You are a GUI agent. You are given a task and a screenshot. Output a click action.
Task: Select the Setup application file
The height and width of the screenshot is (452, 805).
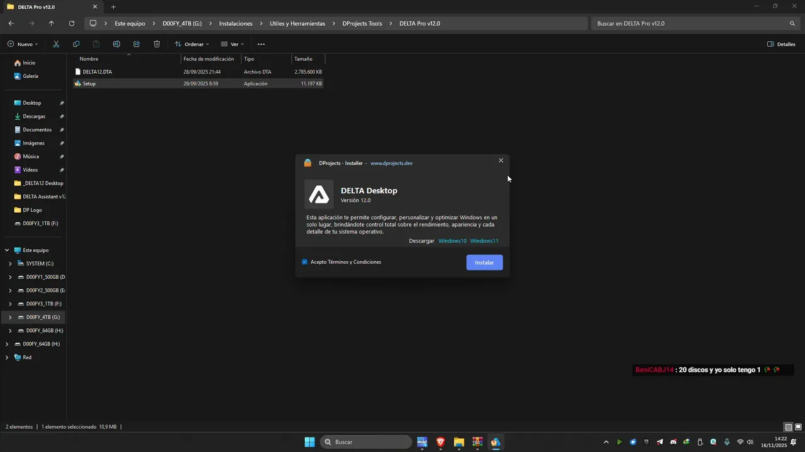pos(198,83)
